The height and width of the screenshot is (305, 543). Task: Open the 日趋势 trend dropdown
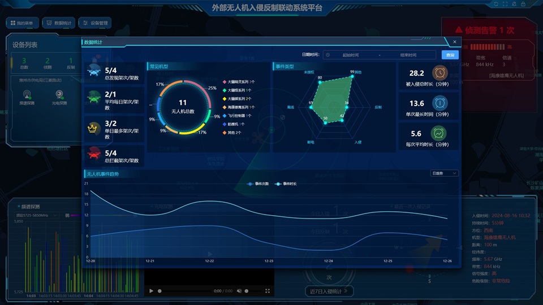point(444,173)
